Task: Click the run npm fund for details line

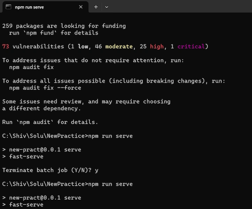Action: 54,33
